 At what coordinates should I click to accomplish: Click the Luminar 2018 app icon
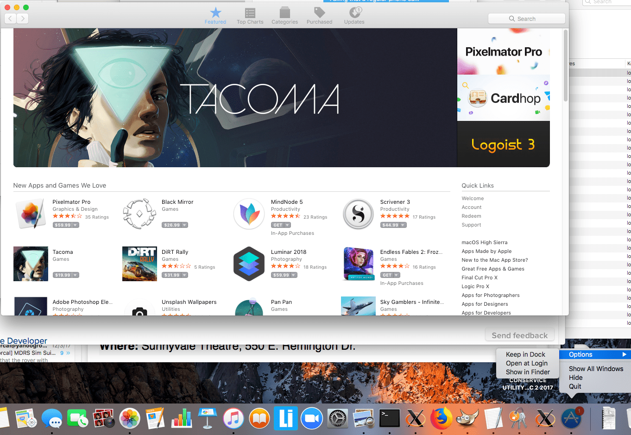point(249,264)
